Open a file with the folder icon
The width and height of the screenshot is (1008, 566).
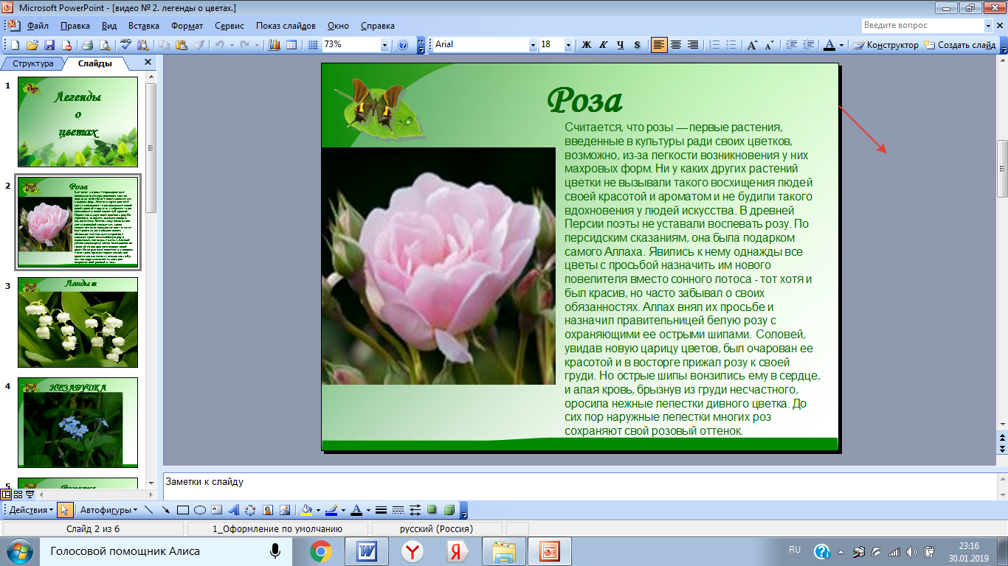click(34, 45)
